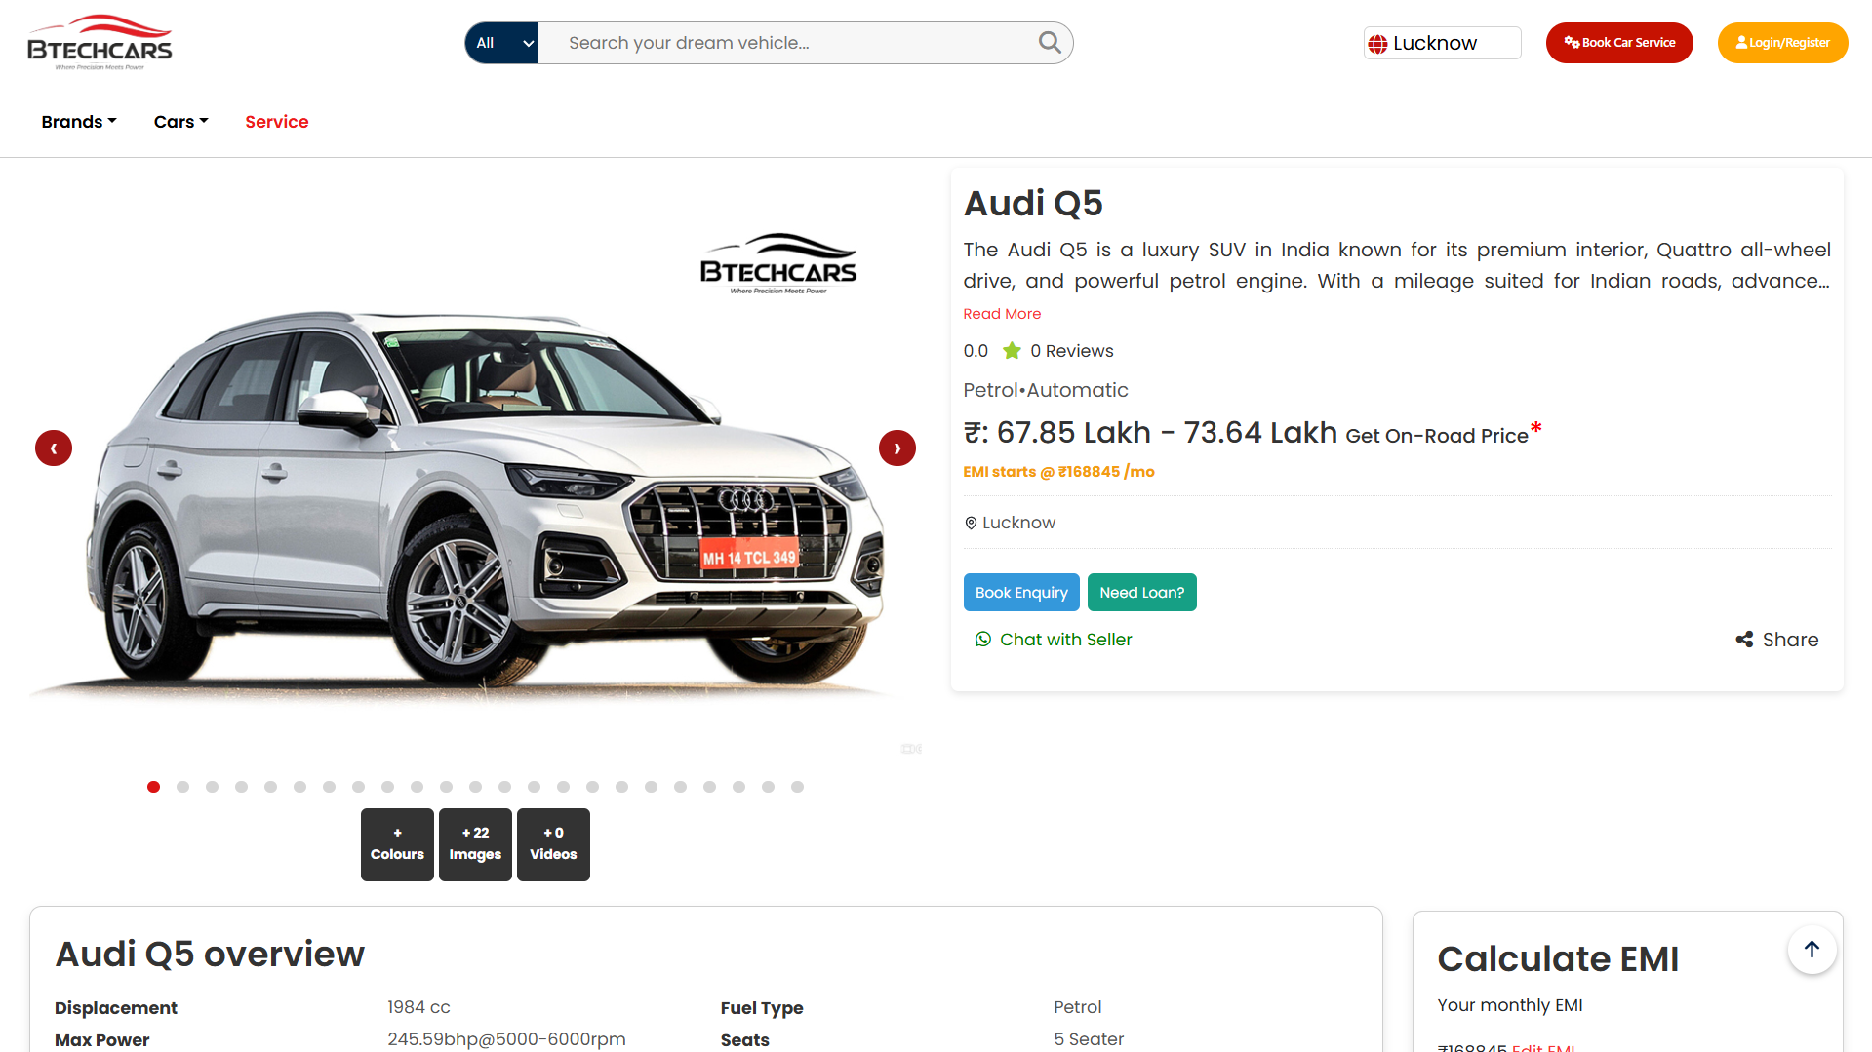
Task: Open the All category dropdown
Action: point(501,43)
